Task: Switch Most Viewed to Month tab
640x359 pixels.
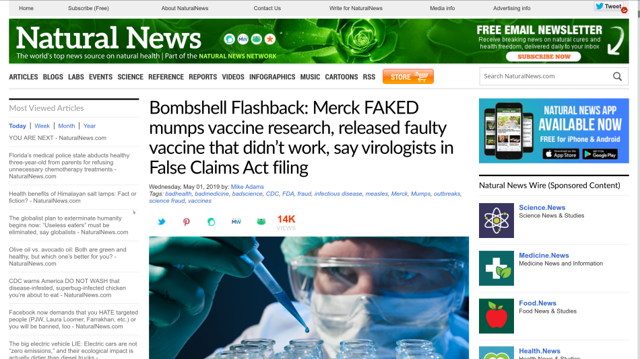Action: (x=67, y=126)
